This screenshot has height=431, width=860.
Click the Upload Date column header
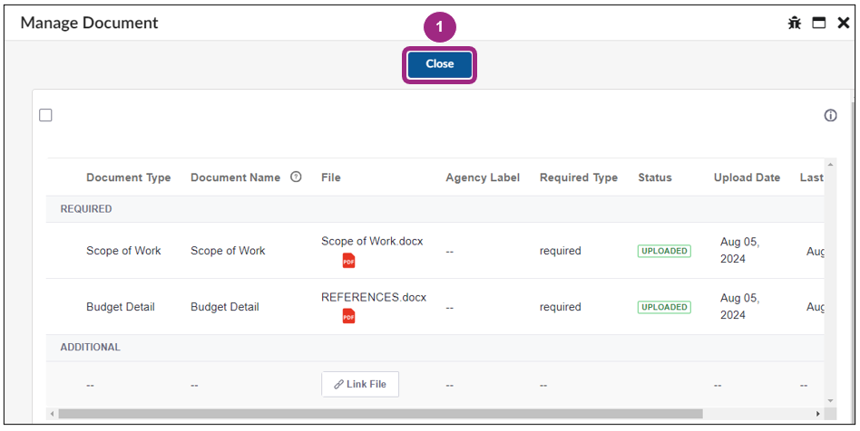click(x=747, y=177)
